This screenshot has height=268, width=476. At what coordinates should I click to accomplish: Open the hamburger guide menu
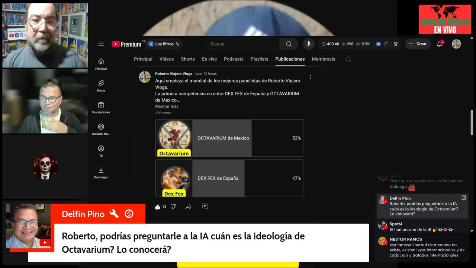pos(101,44)
